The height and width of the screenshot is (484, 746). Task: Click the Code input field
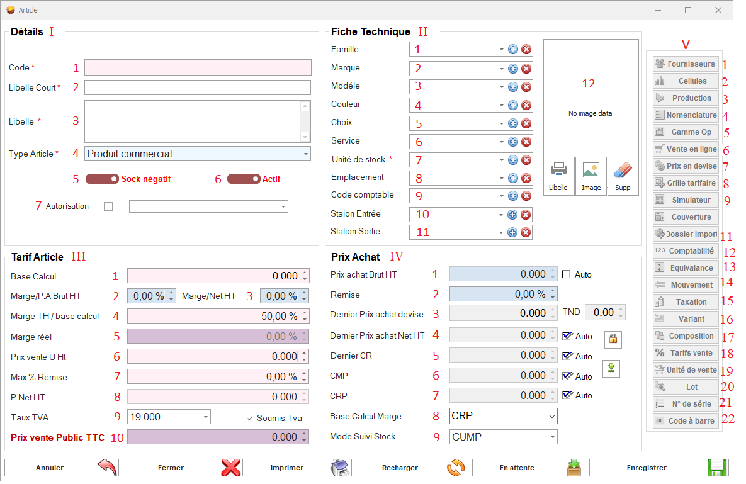coord(198,67)
